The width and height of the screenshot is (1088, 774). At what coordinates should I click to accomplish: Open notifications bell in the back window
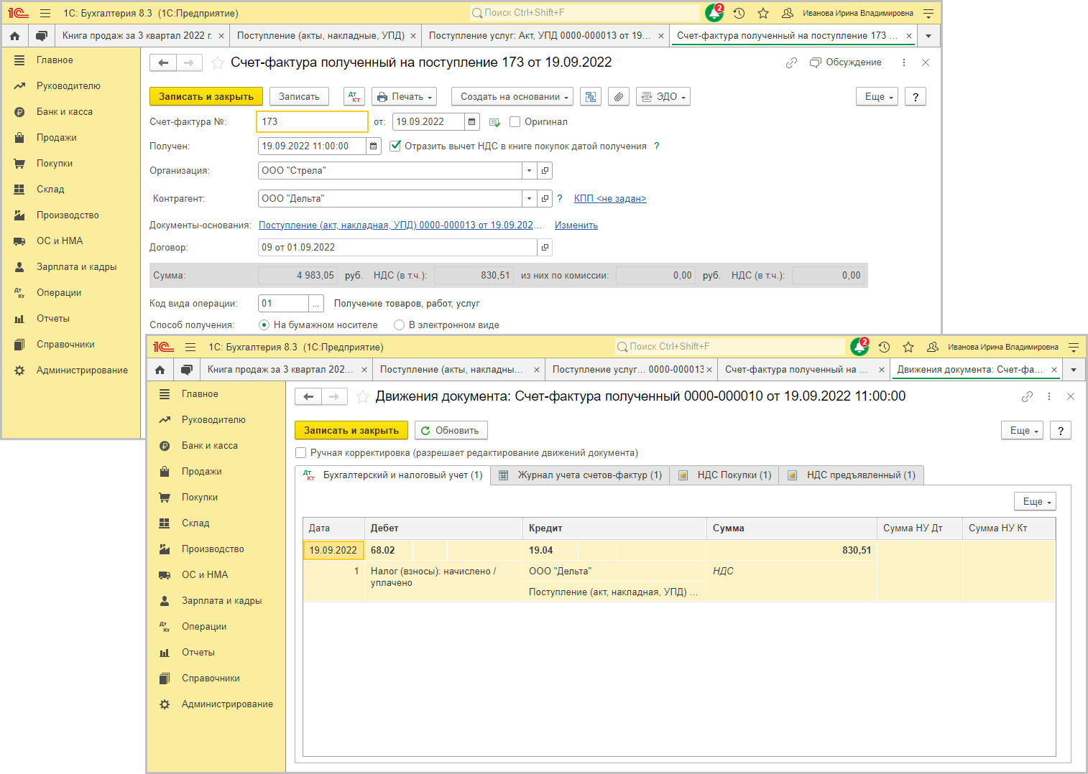click(x=714, y=13)
